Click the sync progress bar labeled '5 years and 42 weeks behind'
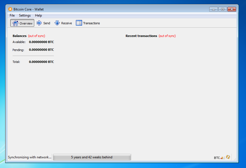246x168 pixels. (x=92, y=157)
